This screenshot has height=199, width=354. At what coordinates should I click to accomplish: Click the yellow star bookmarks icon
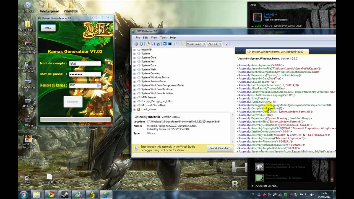click(182, 44)
